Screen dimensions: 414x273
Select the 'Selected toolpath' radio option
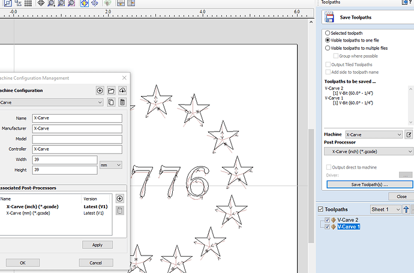327,33
